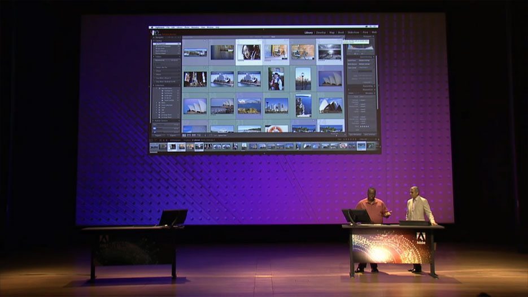Select None in the Library Filter bar
This screenshot has height=297, width=528.
(x=273, y=37)
